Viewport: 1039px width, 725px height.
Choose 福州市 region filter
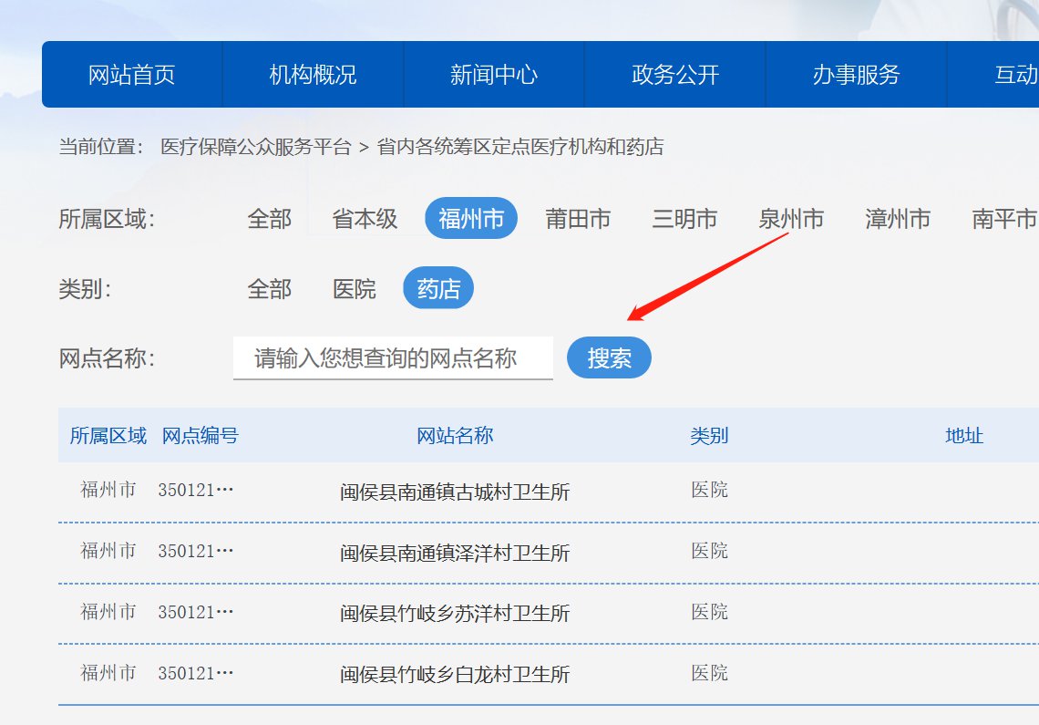[x=471, y=219]
